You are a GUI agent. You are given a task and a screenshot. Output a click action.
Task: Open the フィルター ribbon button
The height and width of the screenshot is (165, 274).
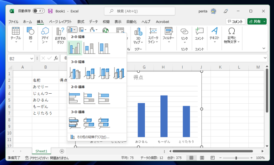pyautogui.click(x=169, y=35)
